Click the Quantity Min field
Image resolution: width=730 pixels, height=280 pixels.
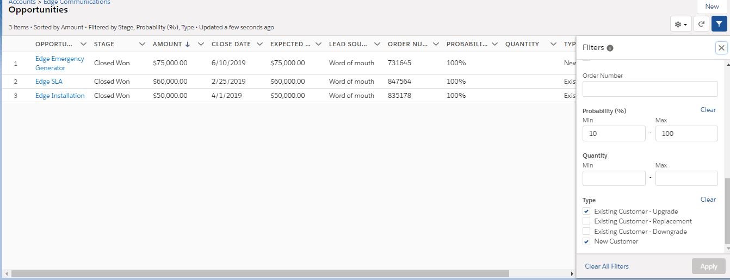(x=614, y=178)
